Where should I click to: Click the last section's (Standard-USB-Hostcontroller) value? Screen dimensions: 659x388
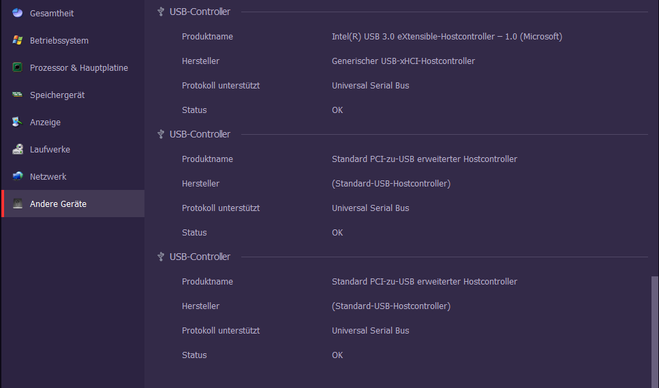[x=390, y=306]
